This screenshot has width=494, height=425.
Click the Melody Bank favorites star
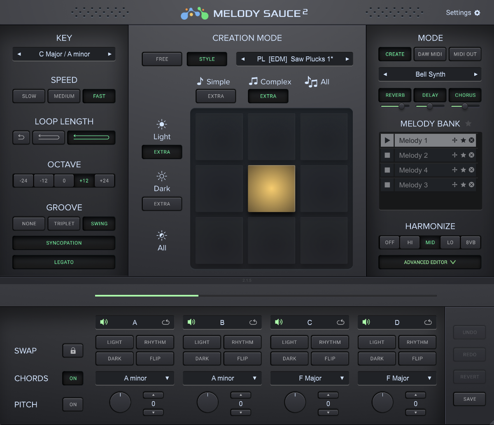pos(468,124)
